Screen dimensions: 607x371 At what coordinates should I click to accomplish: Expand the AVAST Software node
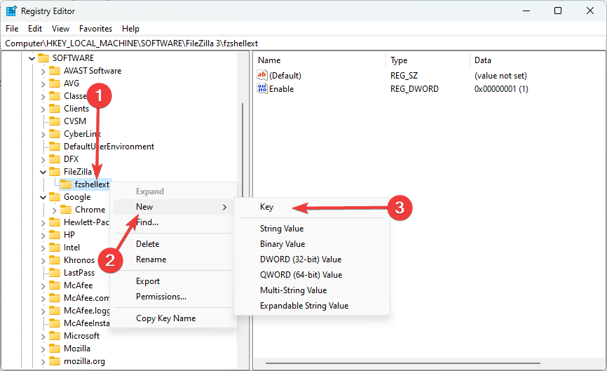pos(43,72)
